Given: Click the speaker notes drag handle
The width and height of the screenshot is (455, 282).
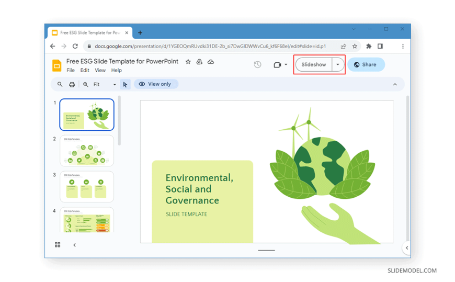Looking at the screenshot, I should [x=266, y=250].
